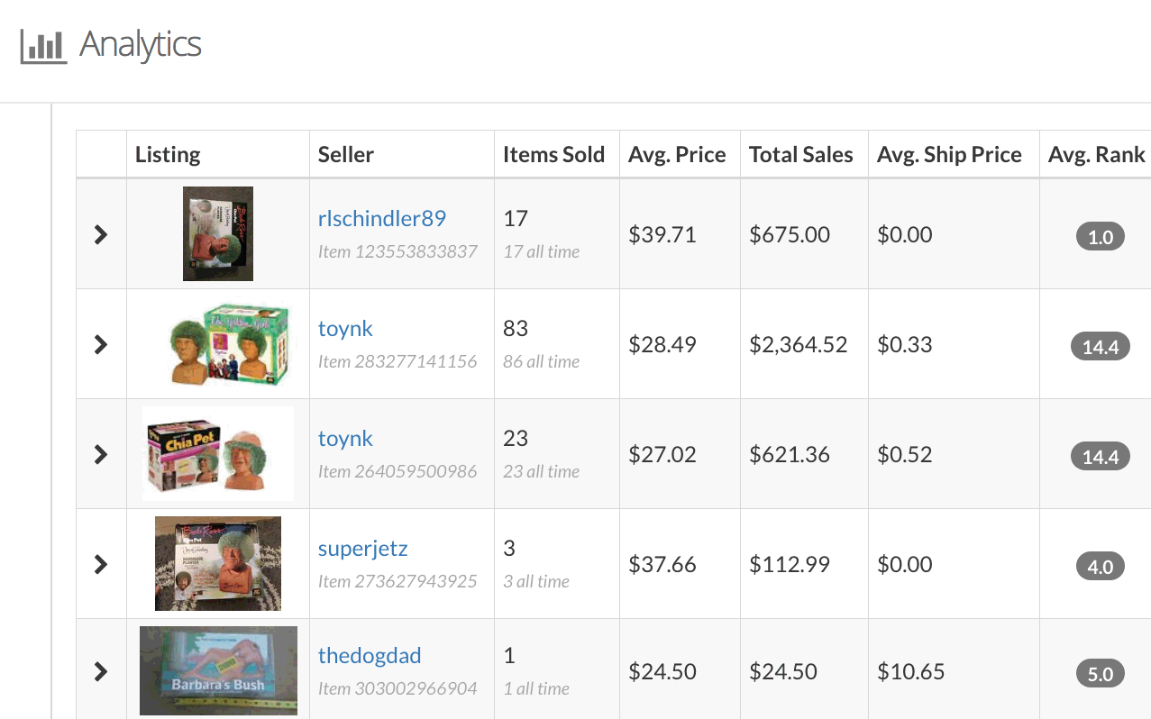
Task: Click the 5.0 average rank badge
Action: click(1101, 674)
